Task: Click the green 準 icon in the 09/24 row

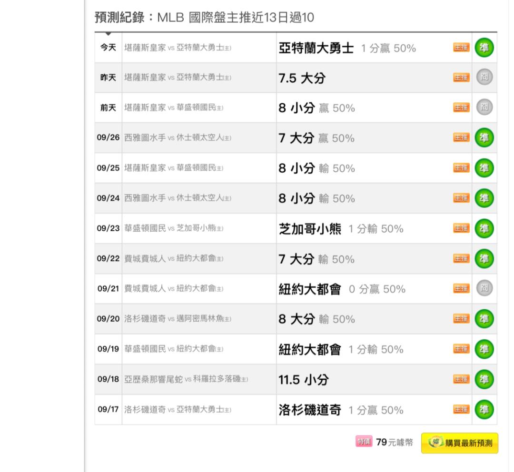Action: (x=484, y=198)
